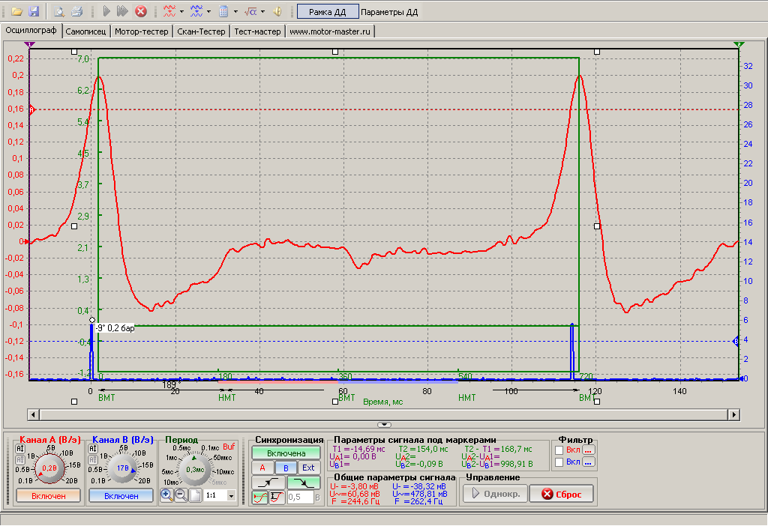Toggle the Рамка ДД button
768x526 pixels.
coord(328,12)
